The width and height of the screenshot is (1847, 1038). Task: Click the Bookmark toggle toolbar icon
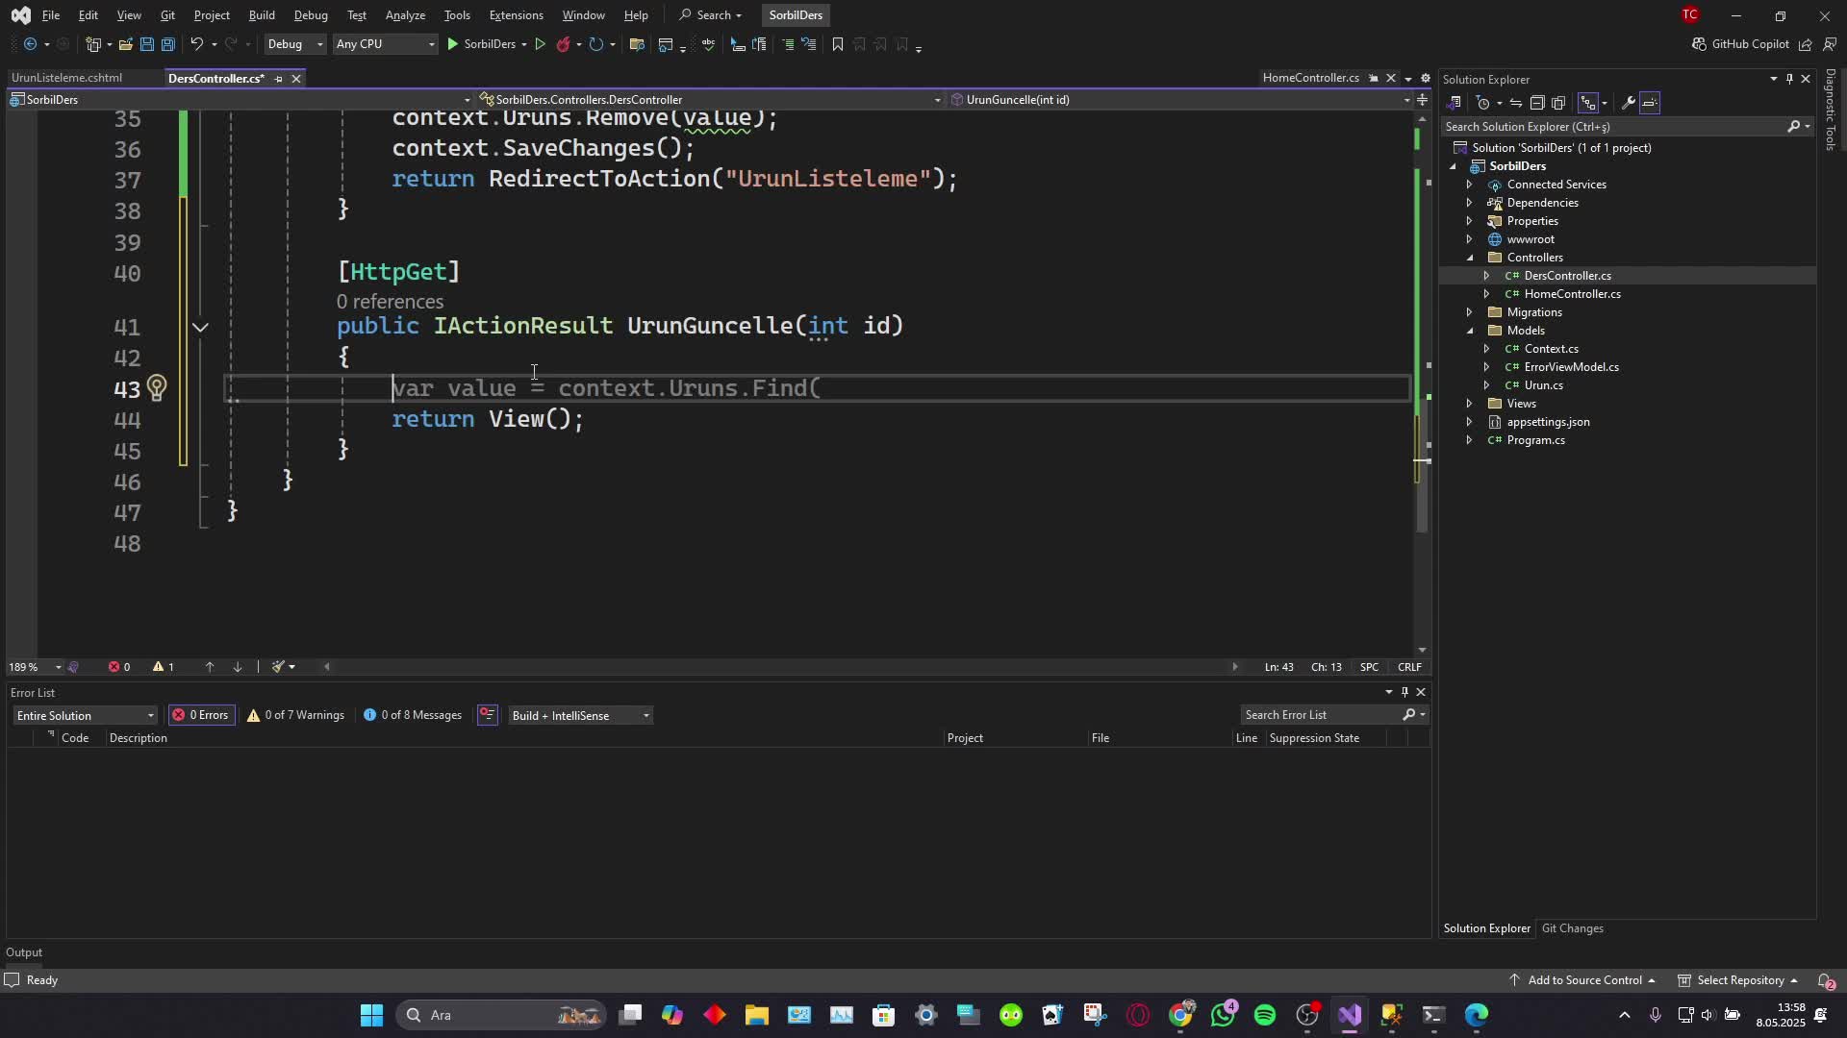pos(837,44)
